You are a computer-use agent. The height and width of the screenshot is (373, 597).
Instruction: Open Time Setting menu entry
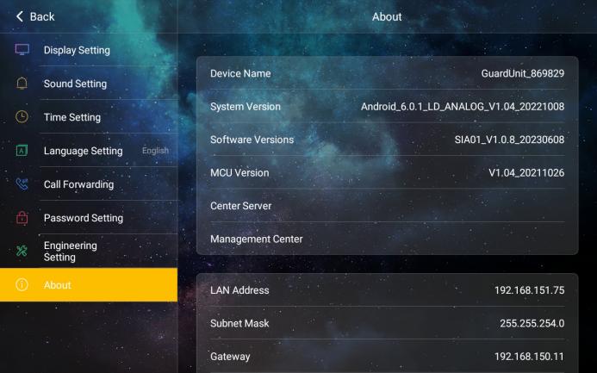click(89, 117)
